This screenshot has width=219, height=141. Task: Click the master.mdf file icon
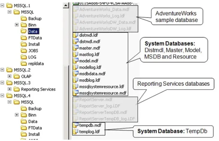coord(76,48)
